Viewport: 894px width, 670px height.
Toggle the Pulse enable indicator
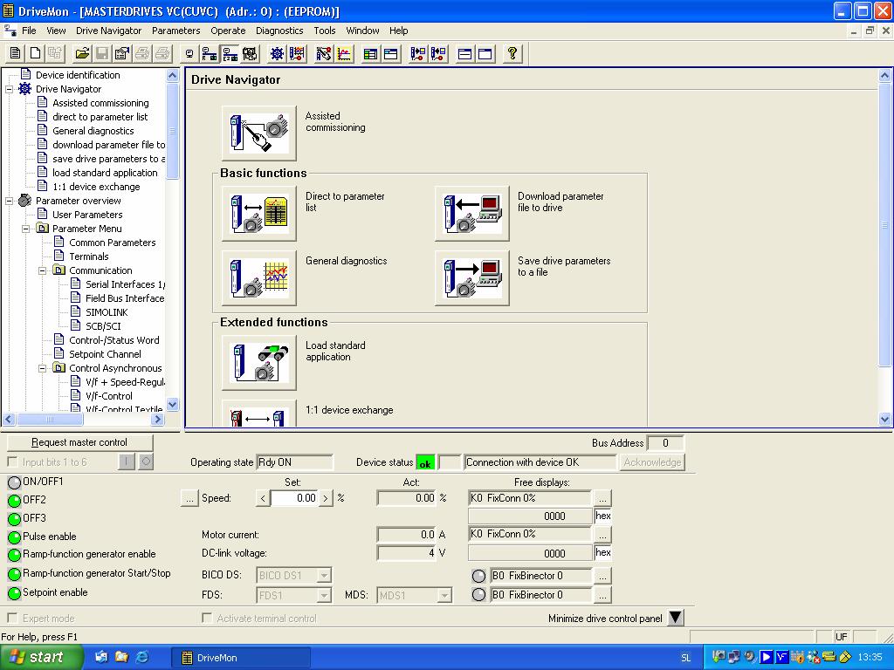14,537
